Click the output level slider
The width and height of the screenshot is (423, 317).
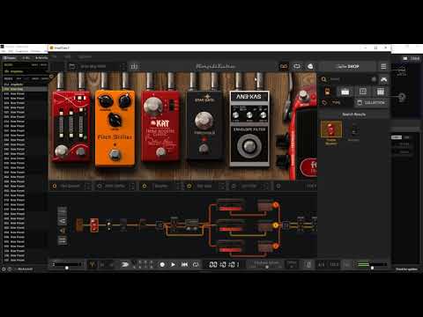click(x=373, y=267)
